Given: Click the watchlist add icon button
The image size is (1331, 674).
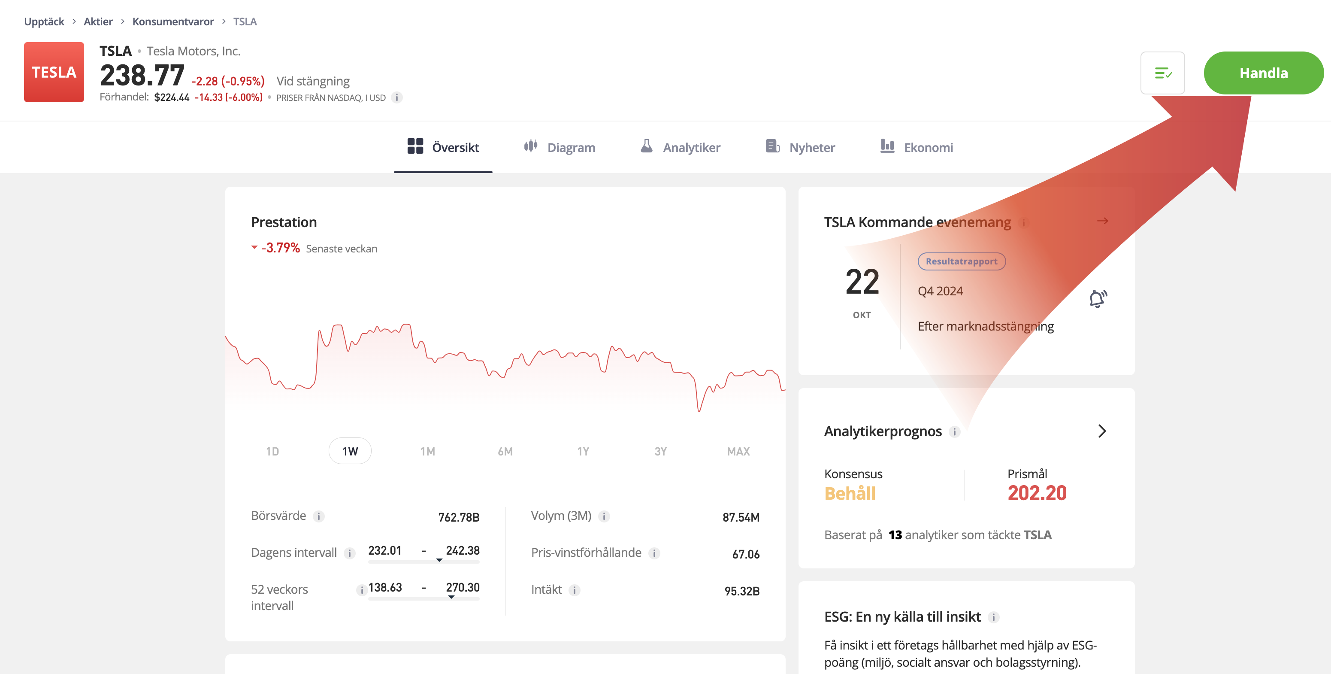Looking at the screenshot, I should [1162, 73].
